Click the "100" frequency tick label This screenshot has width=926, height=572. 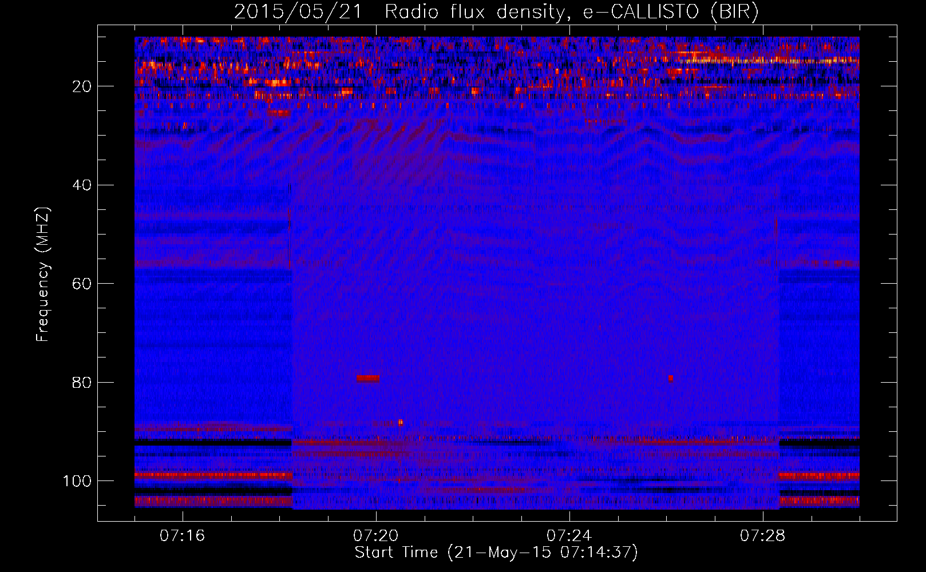pos(77,481)
